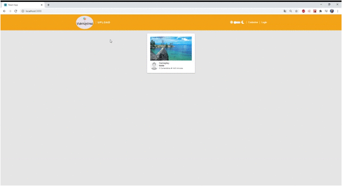Close the React App tab

(42, 5)
